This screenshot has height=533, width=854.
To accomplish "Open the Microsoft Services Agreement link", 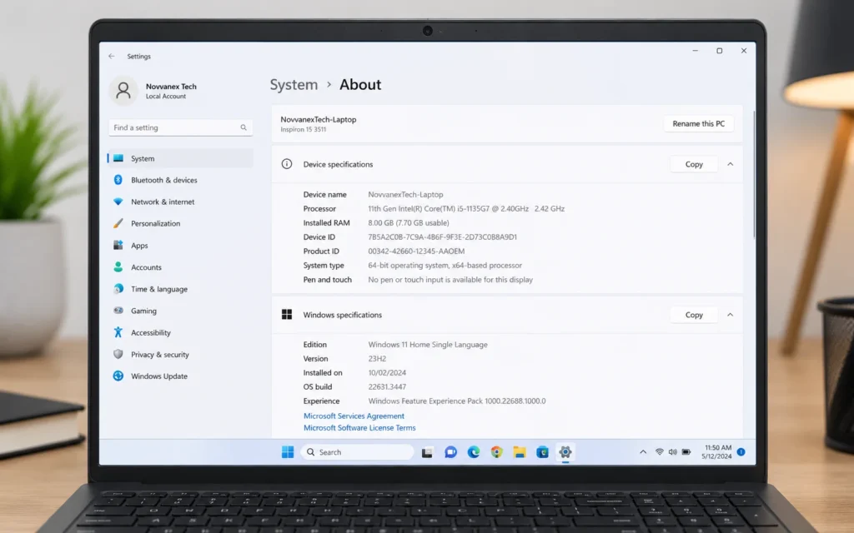I will click(354, 416).
